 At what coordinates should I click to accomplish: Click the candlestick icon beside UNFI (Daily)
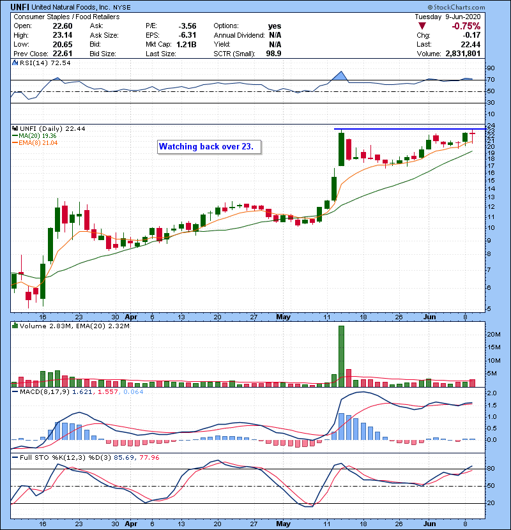[15, 128]
